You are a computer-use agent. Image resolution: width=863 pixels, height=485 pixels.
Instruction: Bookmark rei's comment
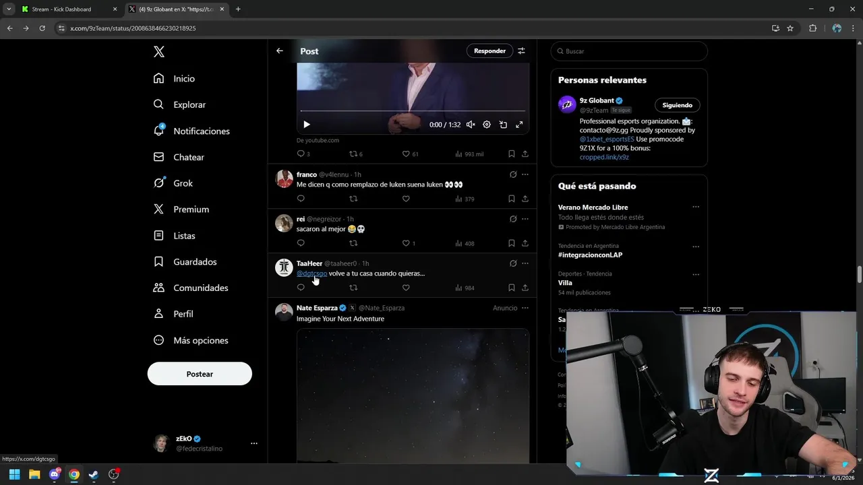pos(512,243)
